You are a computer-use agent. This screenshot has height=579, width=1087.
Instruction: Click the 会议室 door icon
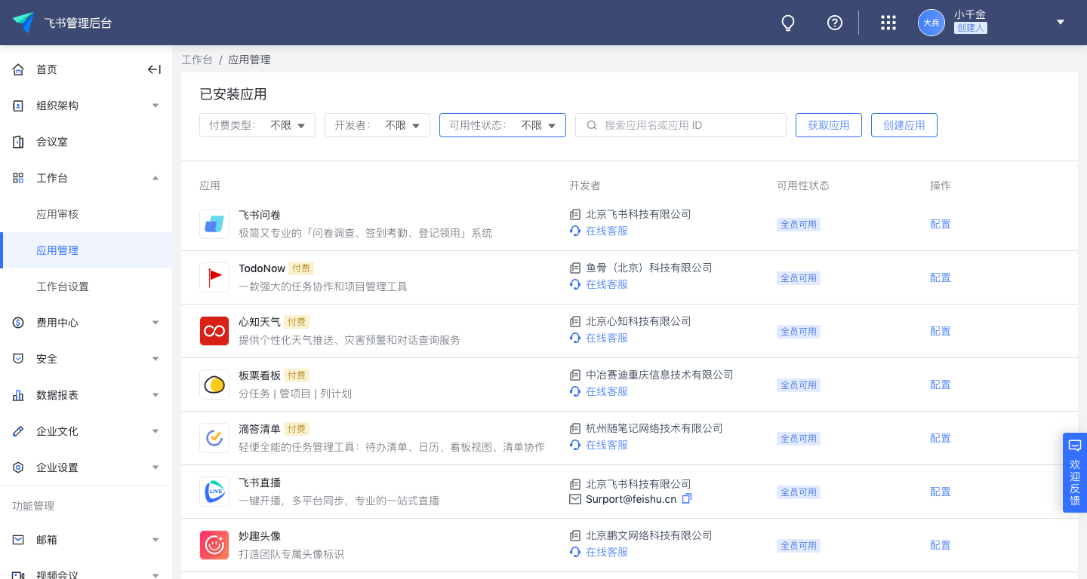pyautogui.click(x=18, y=142)
